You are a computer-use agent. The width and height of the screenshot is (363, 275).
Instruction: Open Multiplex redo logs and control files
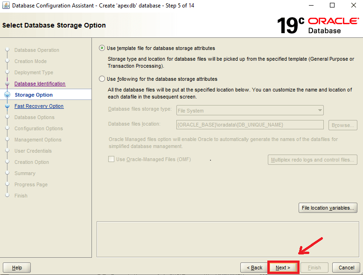pyautogui.click(x=313, y=160)
